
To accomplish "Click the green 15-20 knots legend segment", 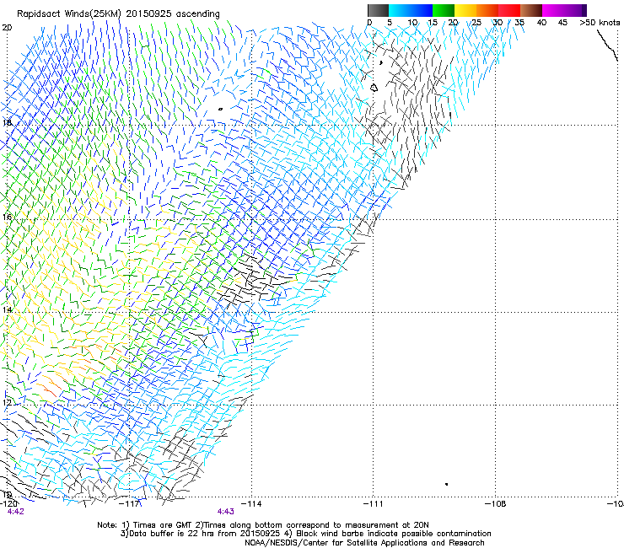I will [x=444, y=10].
